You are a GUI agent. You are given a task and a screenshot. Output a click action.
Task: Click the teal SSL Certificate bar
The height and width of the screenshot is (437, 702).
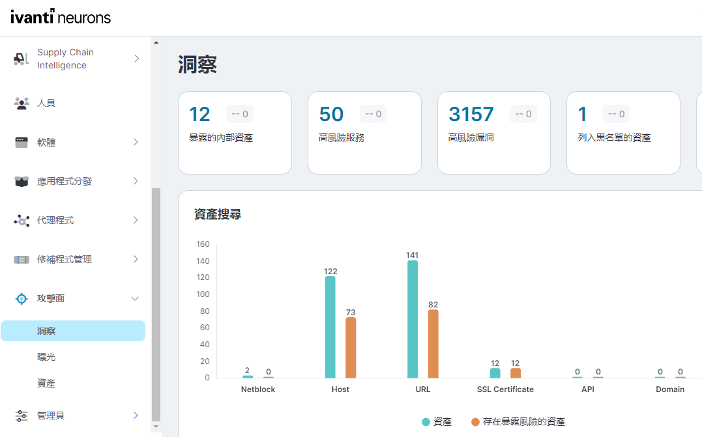pyautogui.click(x=495, y=373)
